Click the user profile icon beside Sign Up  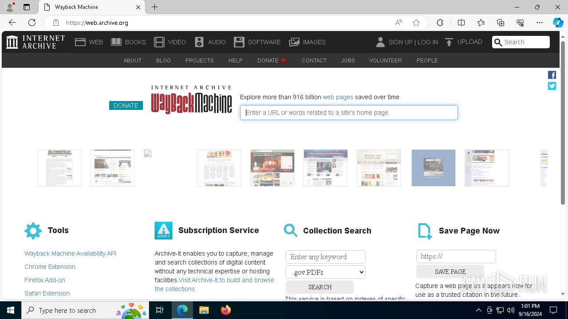tap(380, 42)
